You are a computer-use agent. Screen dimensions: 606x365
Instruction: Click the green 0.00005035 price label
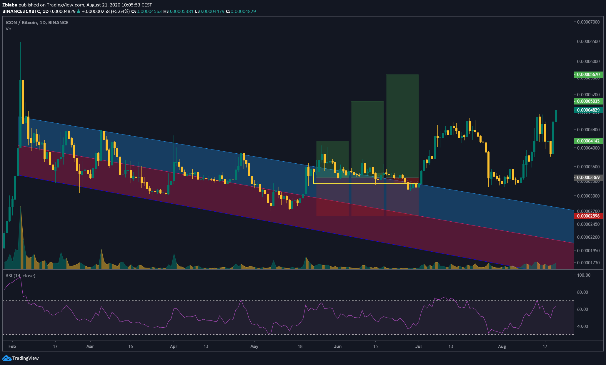588,101
